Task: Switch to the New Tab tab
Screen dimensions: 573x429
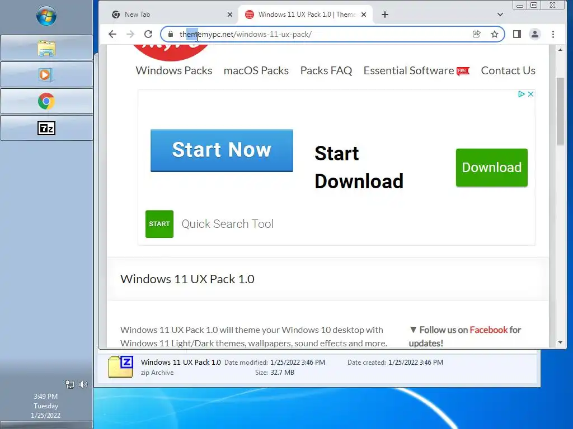Action: [x=172, y=15]
